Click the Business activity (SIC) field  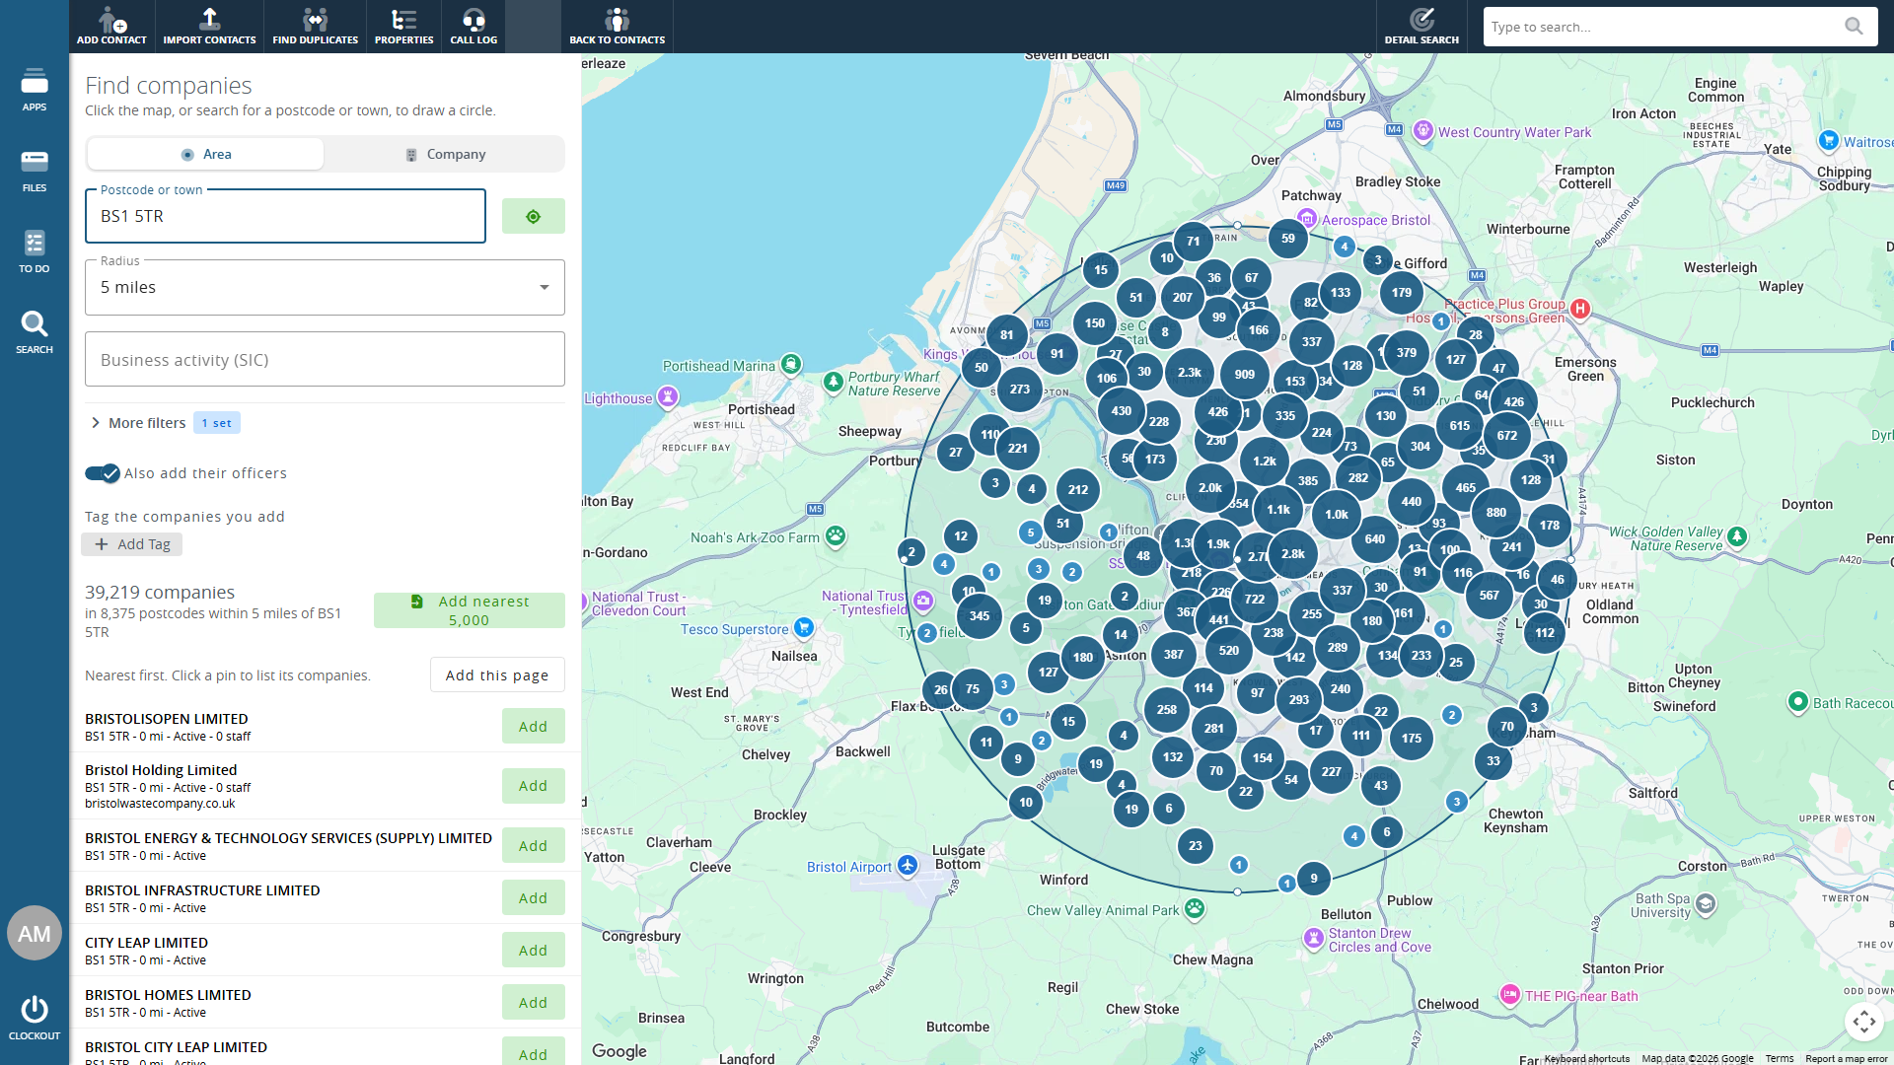coord(325,360)
